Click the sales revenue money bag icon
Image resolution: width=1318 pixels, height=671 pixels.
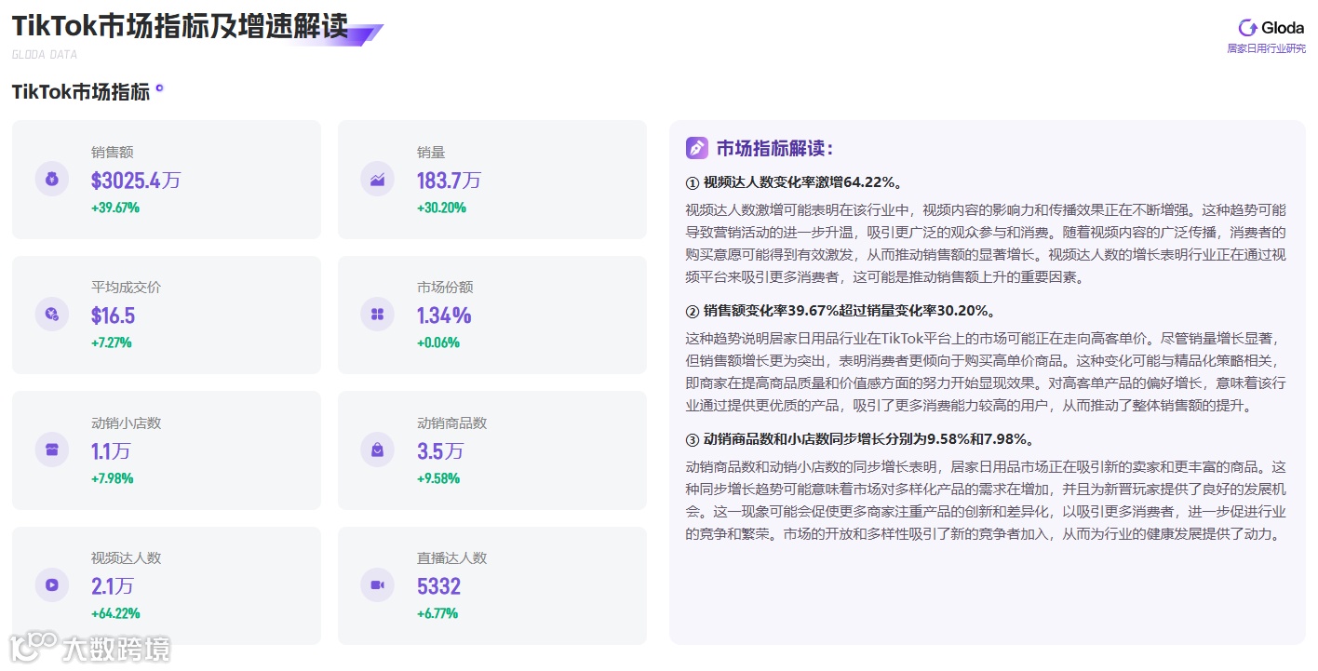52,180
